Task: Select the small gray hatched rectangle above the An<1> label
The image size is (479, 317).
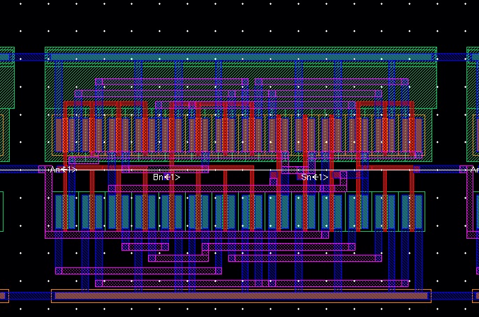Action: pyautogui.click(x=84, y=160)
